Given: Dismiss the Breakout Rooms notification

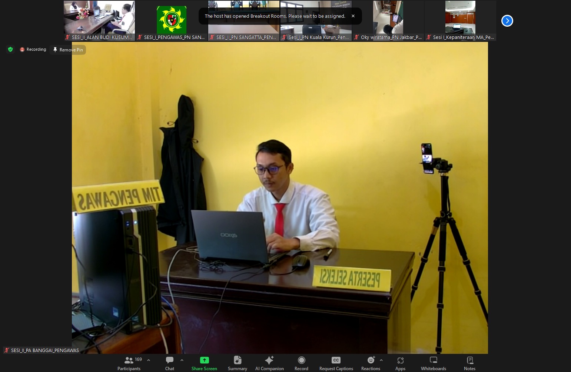Looking at the screenshot, I should (x=353, y=16).
